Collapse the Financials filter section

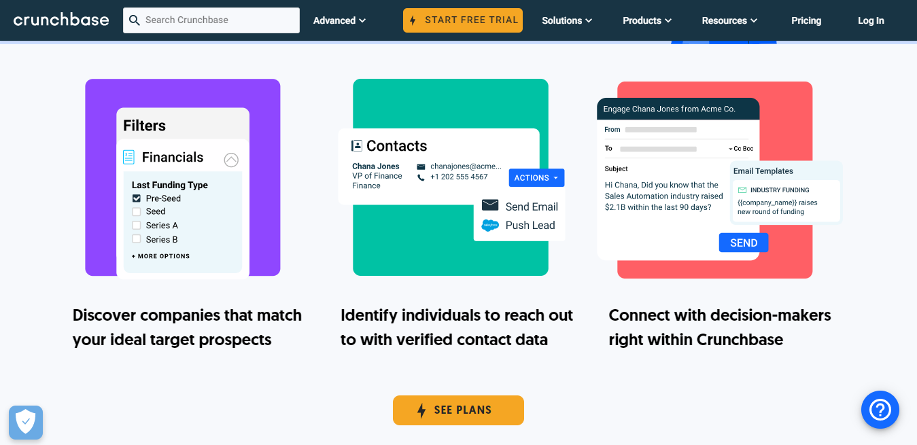point(231,159)
